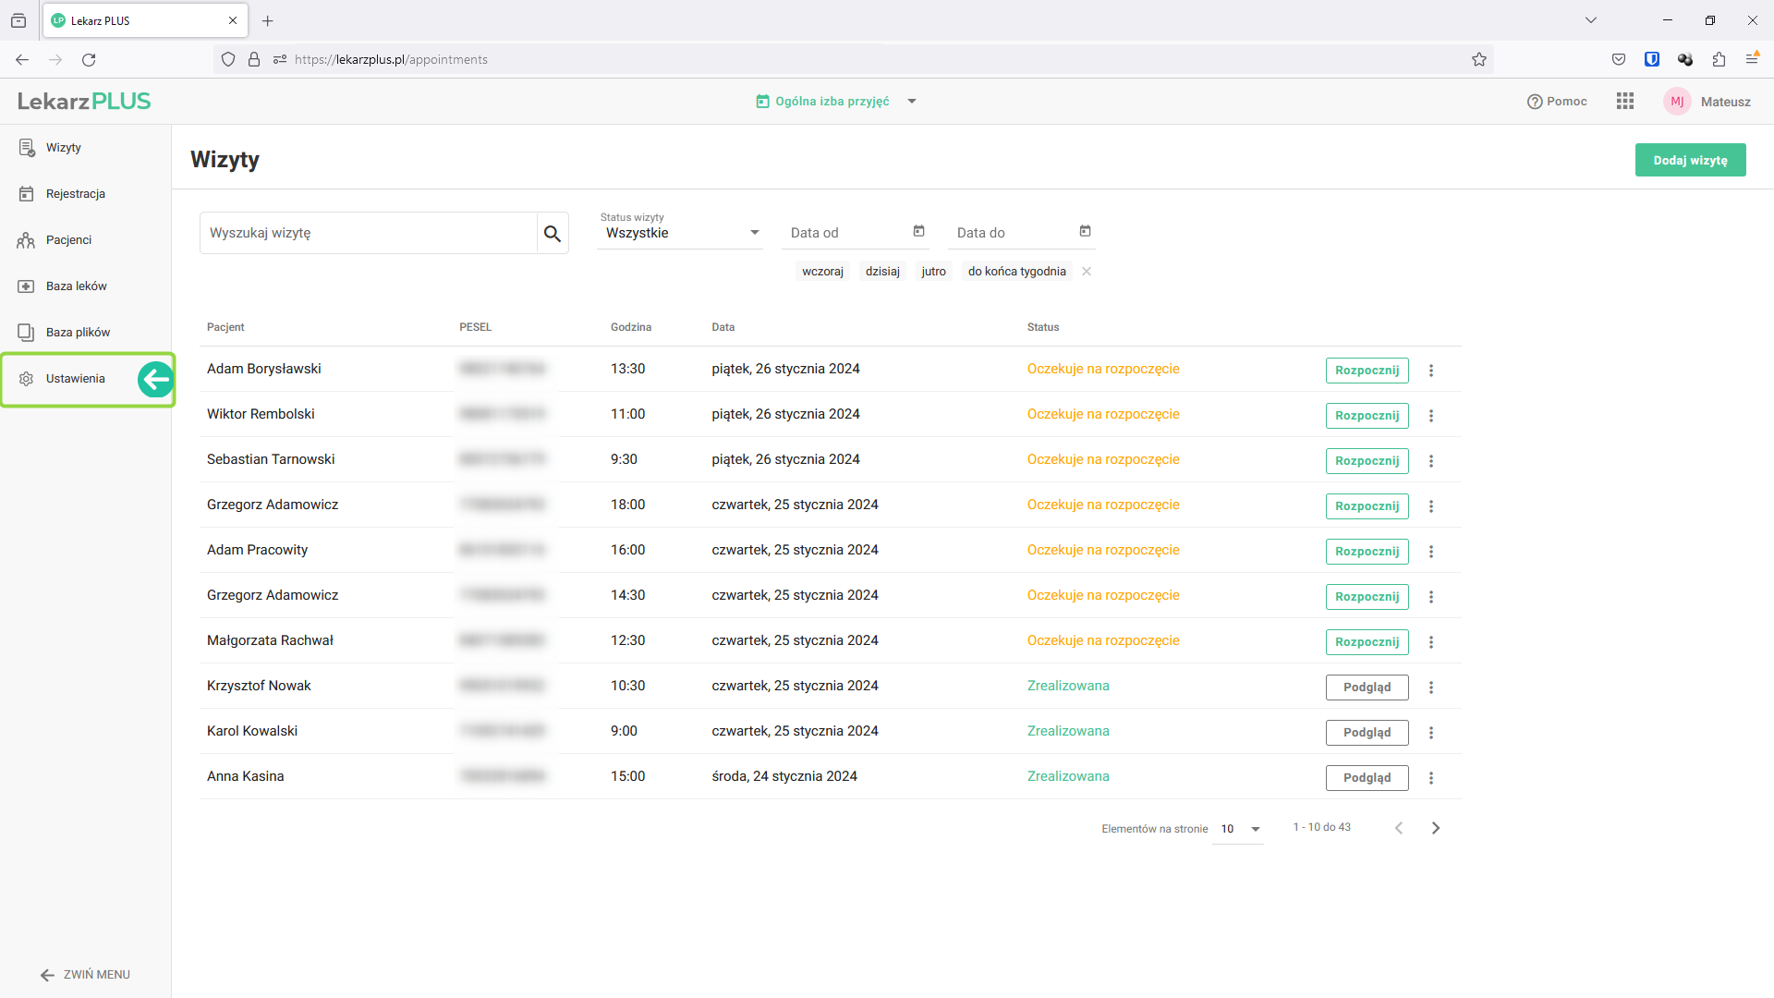Click the search magnifier icon

point(553,234)
